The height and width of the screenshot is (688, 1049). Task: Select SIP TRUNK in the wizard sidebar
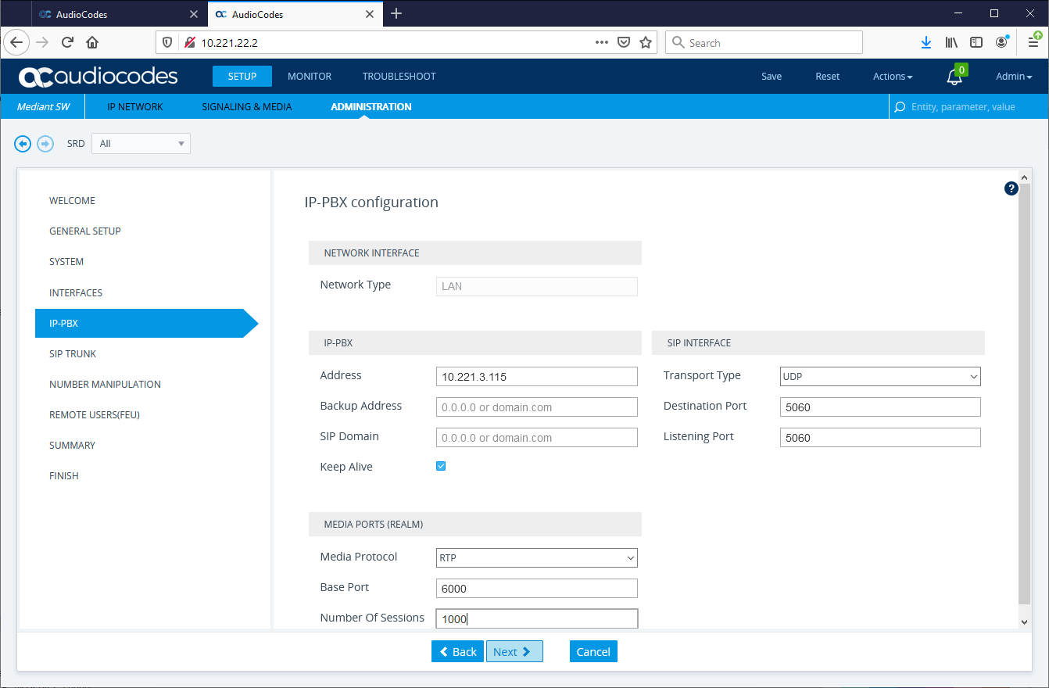coord(73,354)
